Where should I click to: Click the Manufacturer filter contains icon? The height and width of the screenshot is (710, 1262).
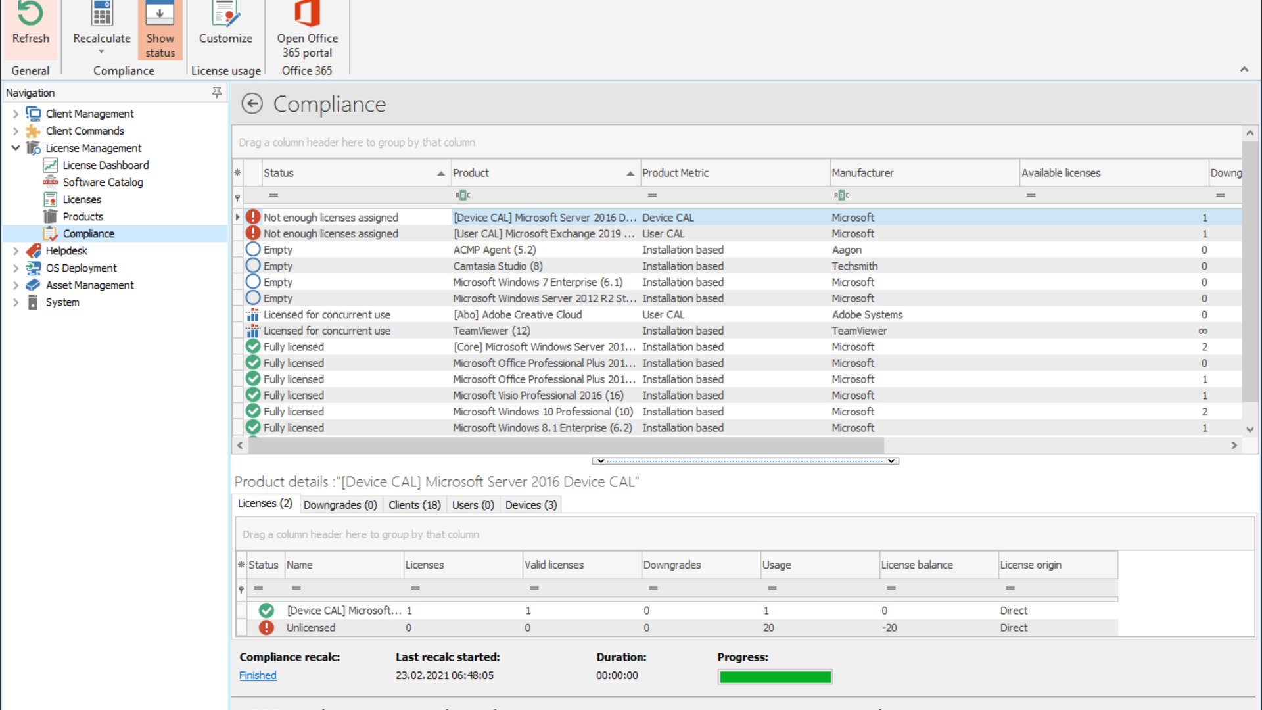(x=841, y=195)
